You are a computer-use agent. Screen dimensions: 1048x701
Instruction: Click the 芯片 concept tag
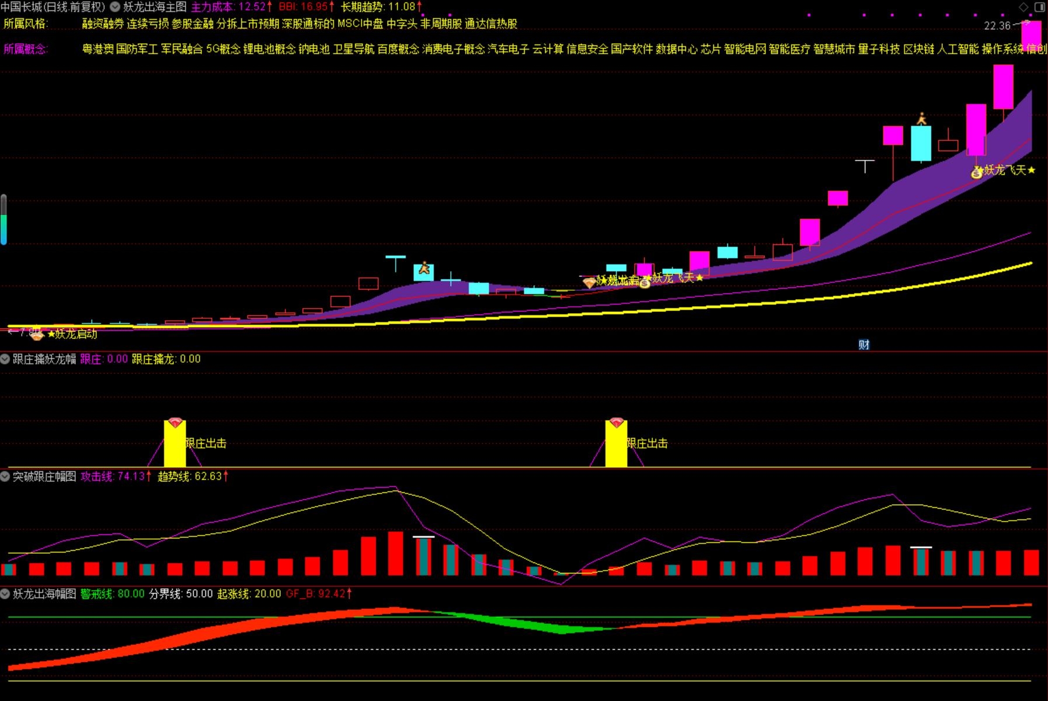[712, 49]
